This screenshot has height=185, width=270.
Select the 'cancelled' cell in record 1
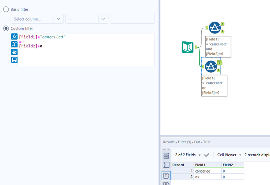tap(208, 171)
